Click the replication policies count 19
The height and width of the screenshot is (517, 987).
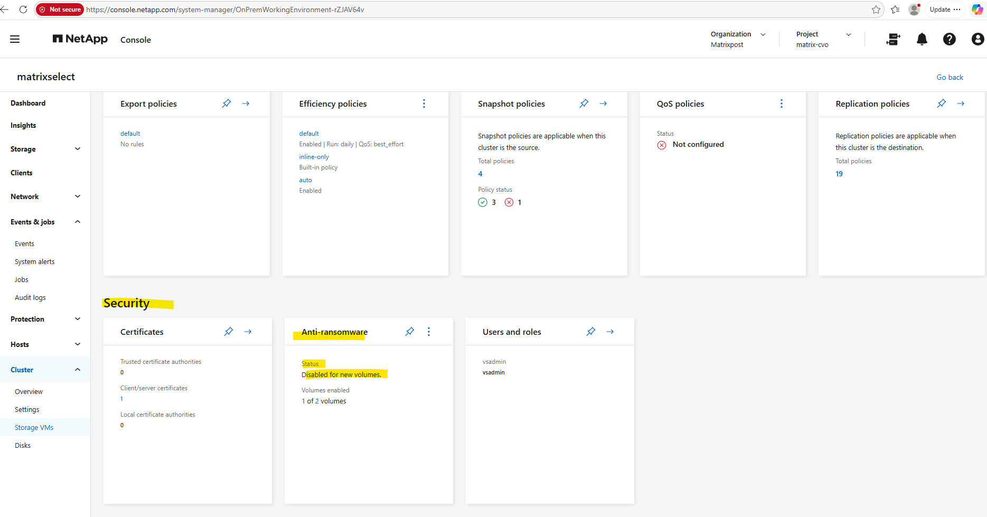(x=839, y=174)
